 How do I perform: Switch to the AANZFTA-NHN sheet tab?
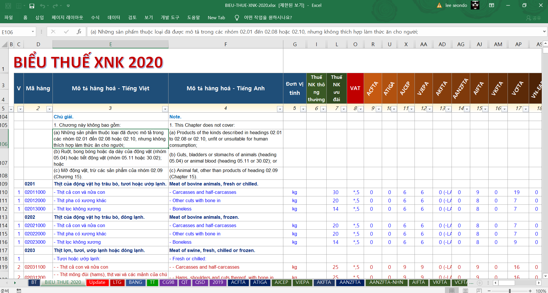[386, 282]
